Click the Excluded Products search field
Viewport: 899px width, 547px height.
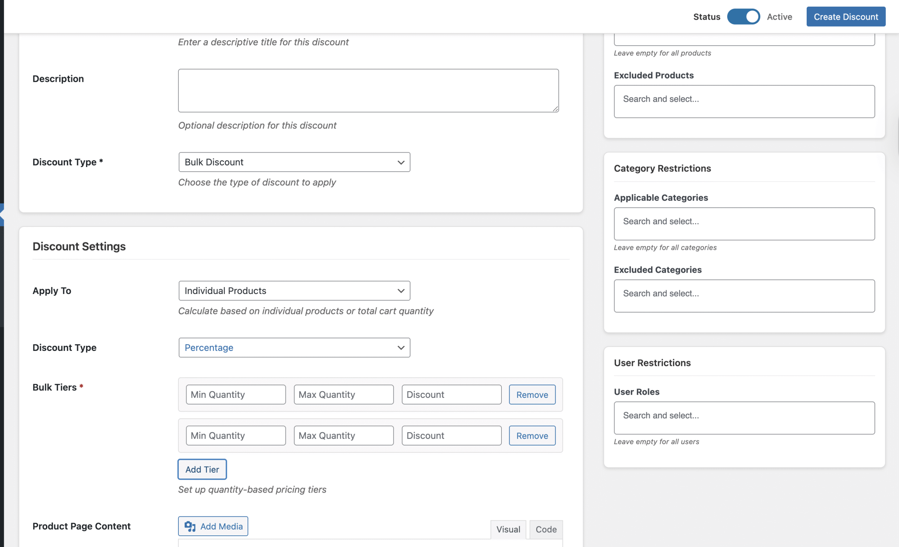[744, 101]
